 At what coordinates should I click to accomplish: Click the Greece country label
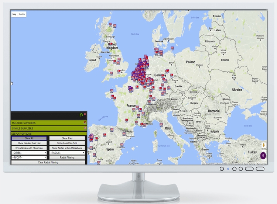click(x=205, y=149)
